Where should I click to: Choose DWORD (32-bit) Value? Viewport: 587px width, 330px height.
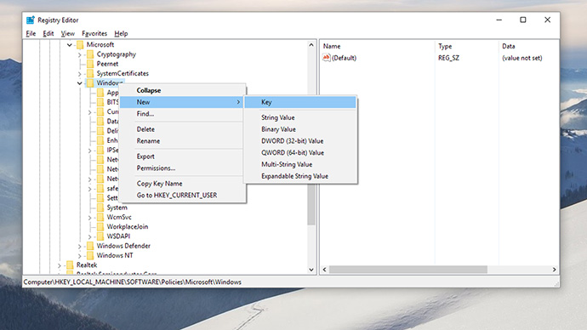pos(300,141)
